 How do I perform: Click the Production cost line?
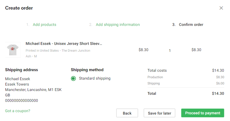point(186,77)
